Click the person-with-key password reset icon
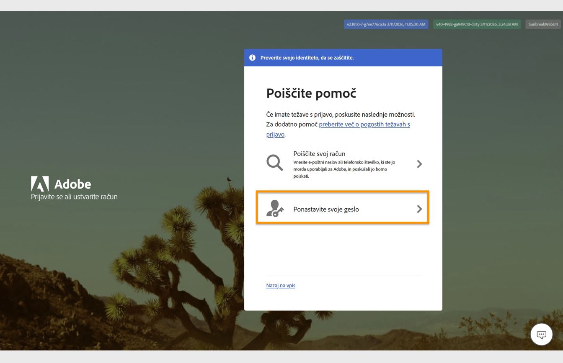 [275, 208]
